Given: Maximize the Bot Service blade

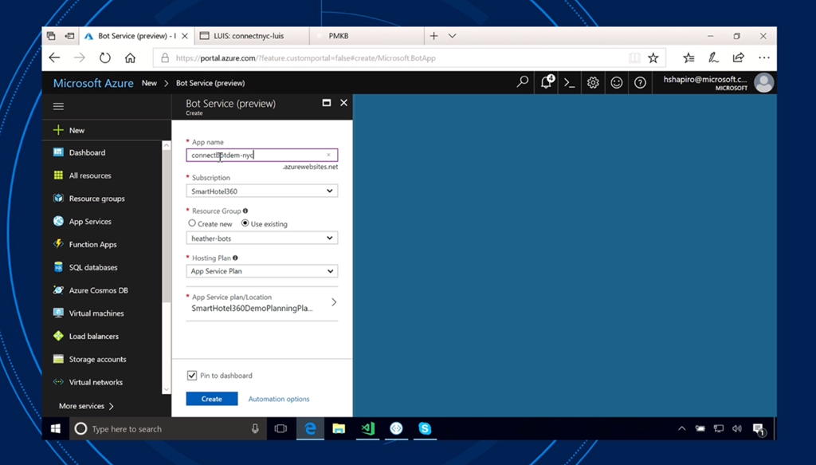Looking at the screenshot, I should tap(326, 103).
